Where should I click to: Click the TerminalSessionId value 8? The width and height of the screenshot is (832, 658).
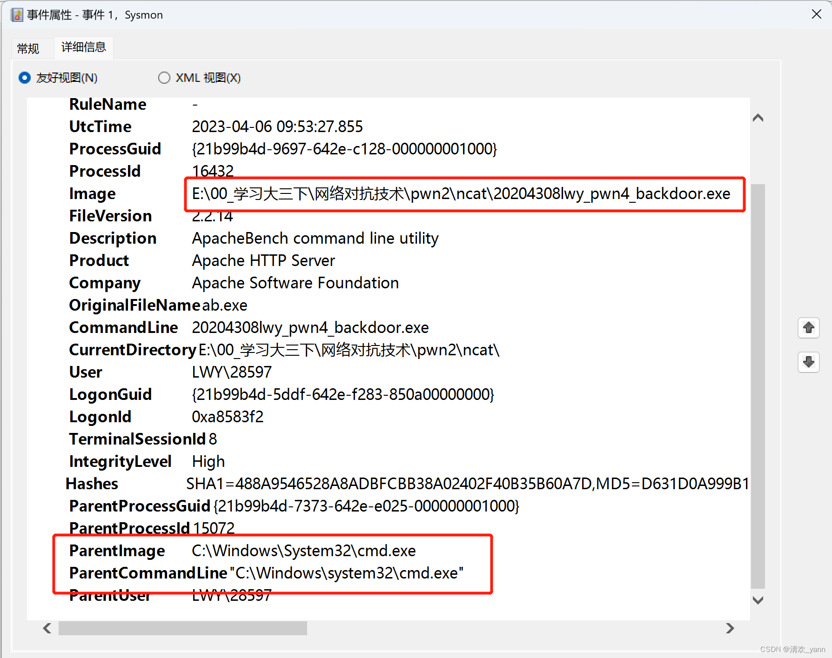(x=213, y=439)
